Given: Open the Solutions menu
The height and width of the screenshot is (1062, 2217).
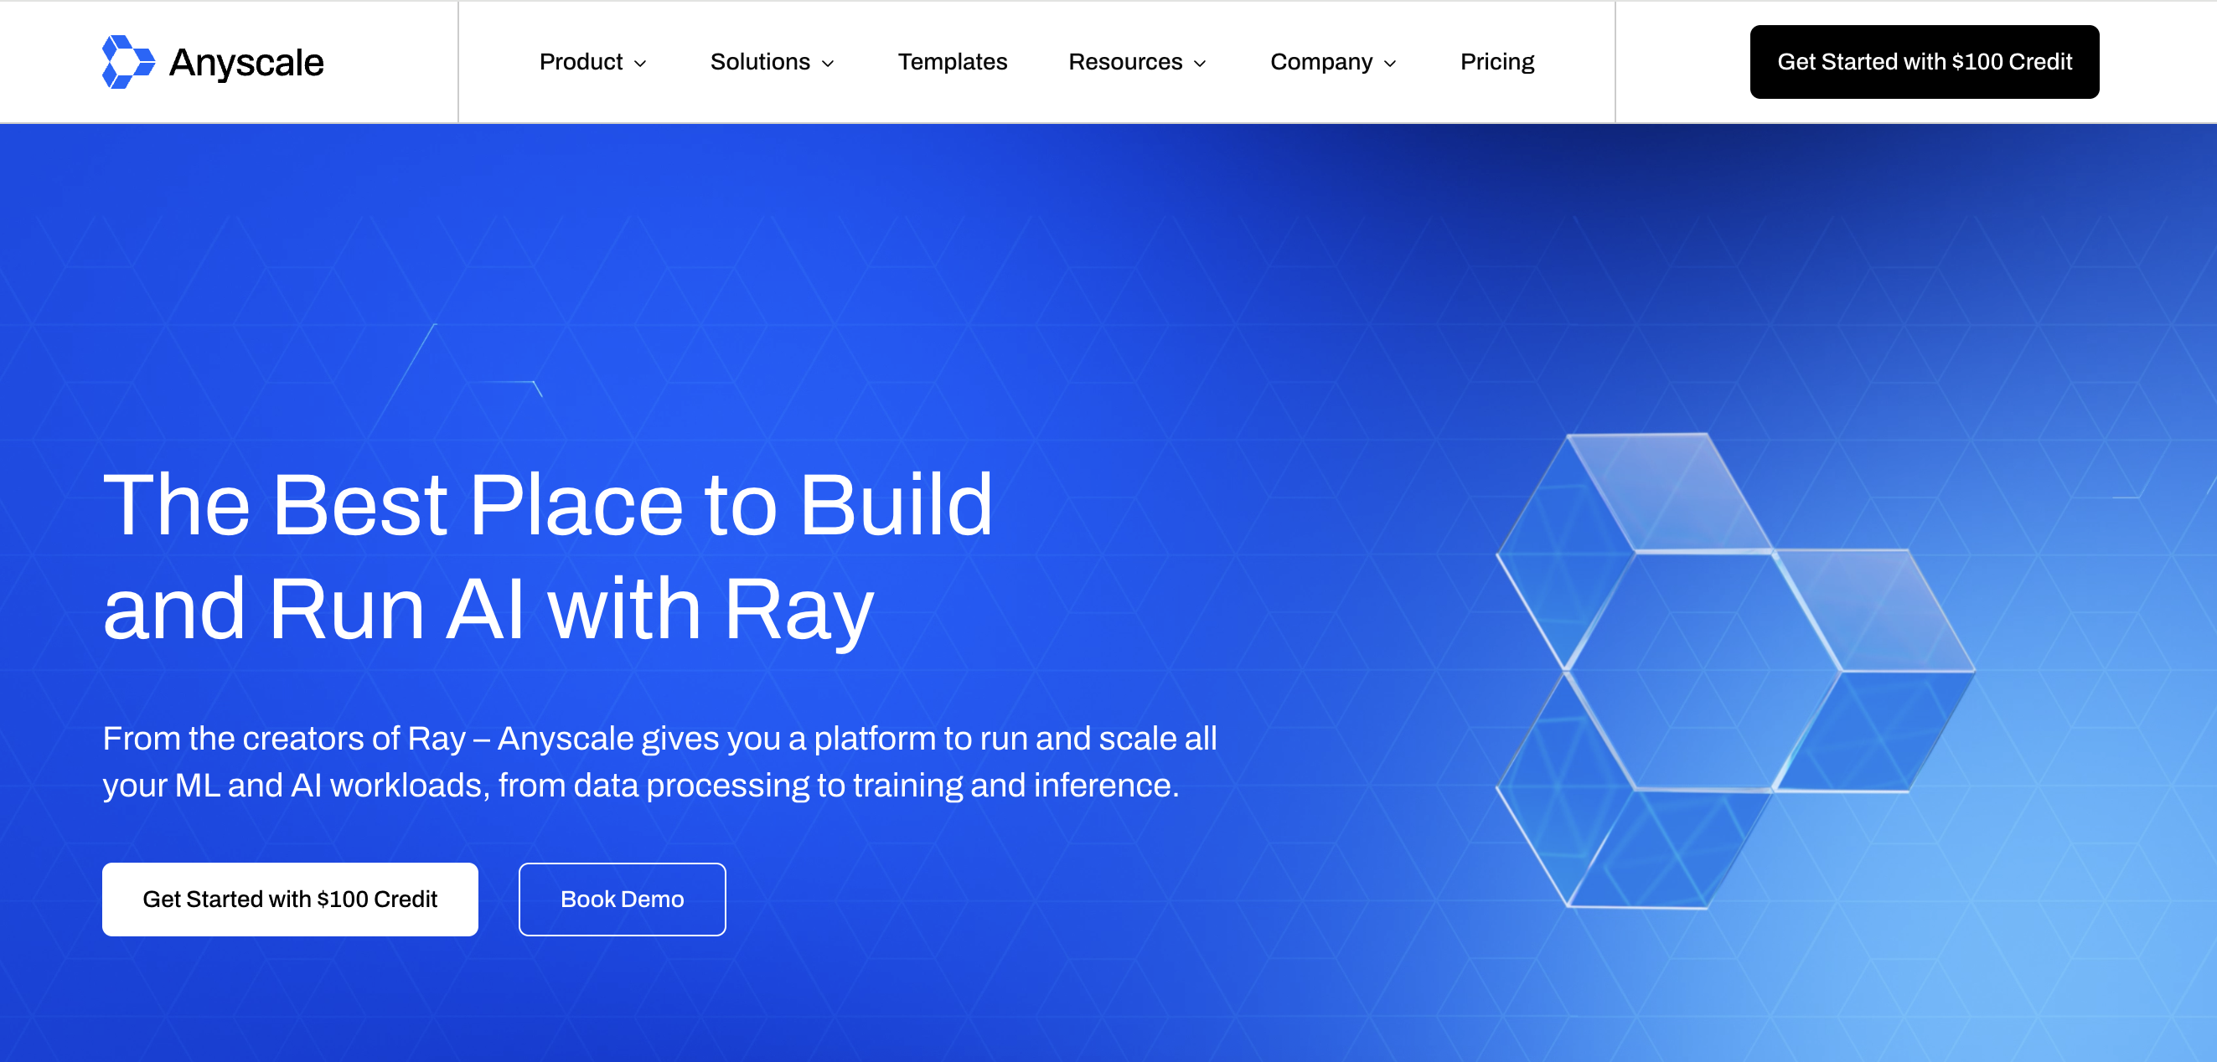Looking at the screenshot, I should [760, 62].
